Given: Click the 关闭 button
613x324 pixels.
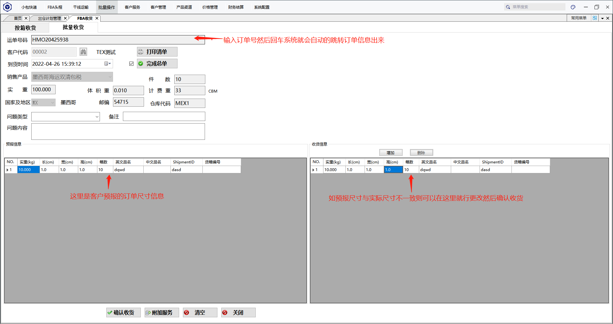Looking at the screenshot, I should 238,313.
